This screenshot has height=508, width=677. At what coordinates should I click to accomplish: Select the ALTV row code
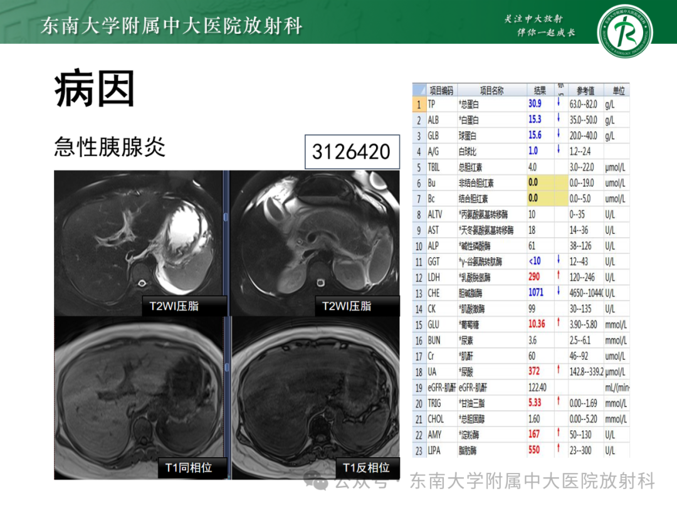tap(435, 214)
